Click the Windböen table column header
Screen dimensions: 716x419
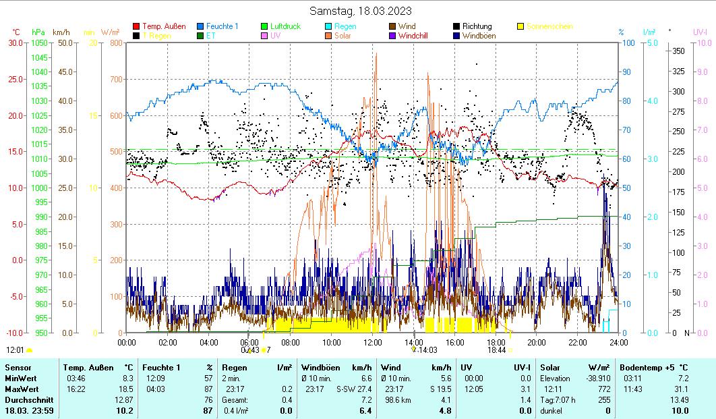[x=320, y=368]
